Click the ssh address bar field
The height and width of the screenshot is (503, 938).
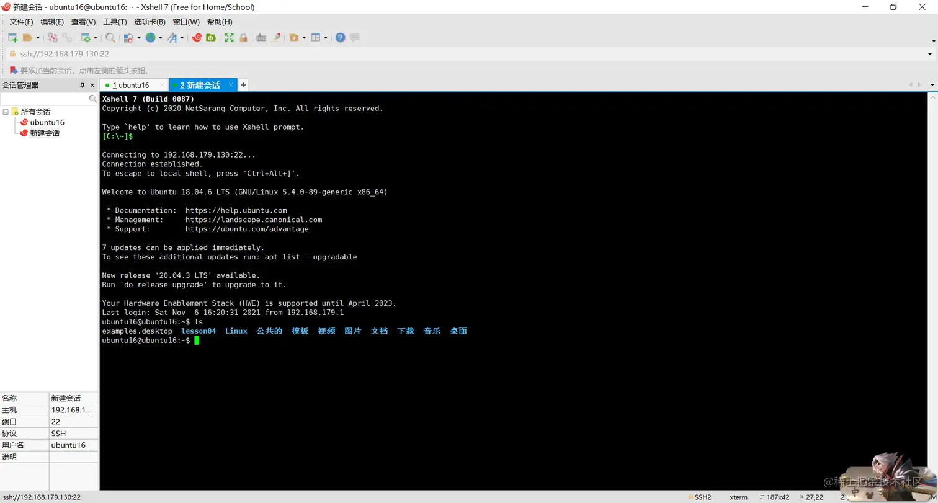pos(471,54)
